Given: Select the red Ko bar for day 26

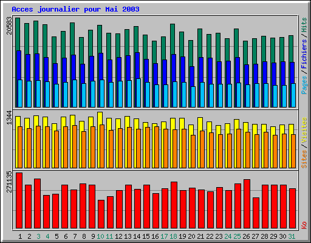Looking at the screenshot, I should pos(247,204).
